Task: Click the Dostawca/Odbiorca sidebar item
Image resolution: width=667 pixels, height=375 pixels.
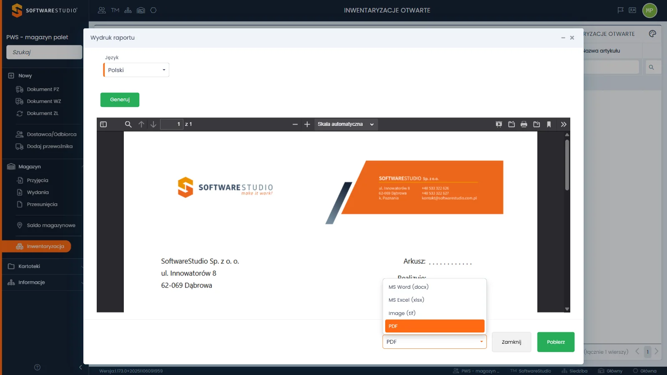Action: 52,134
